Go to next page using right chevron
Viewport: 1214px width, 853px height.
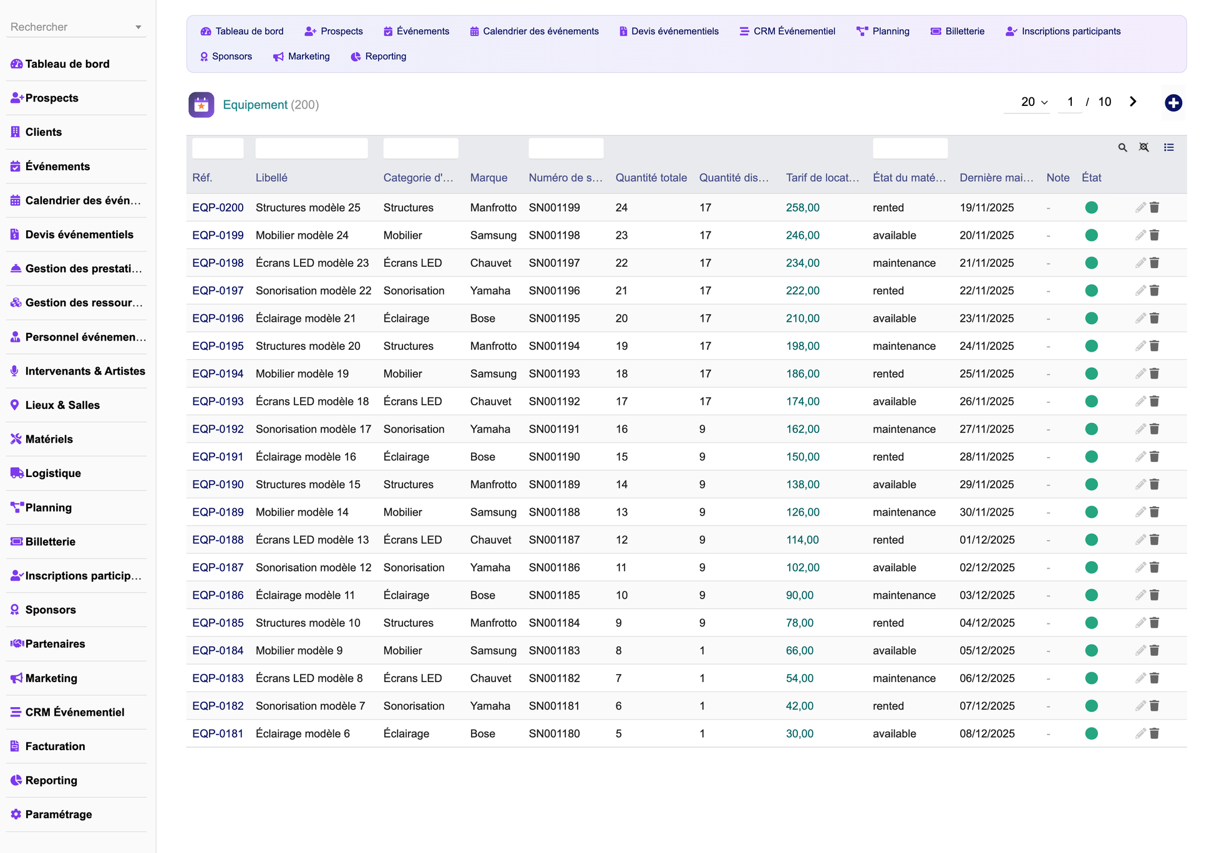coord(1133,102)
